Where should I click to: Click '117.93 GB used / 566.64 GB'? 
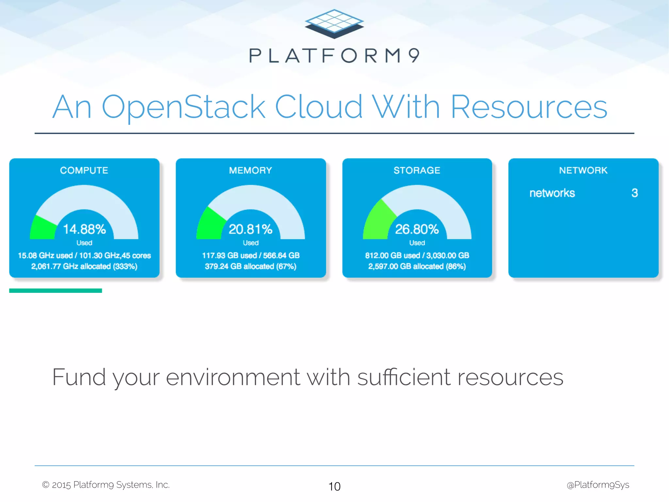coord(251,255)
